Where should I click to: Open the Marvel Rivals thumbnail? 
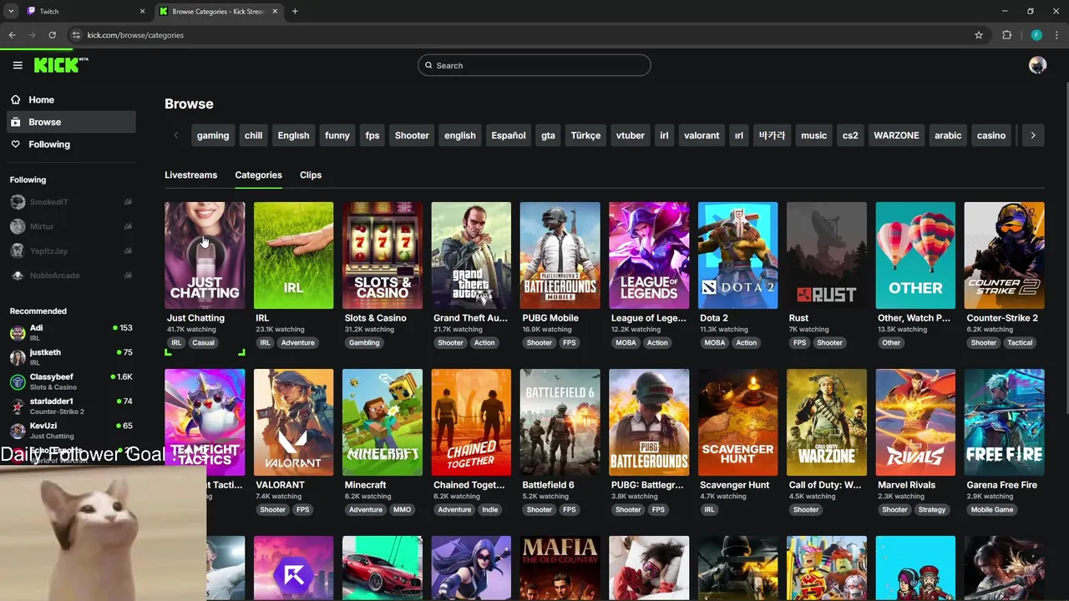pyautogui.click(x=915, y=422)
